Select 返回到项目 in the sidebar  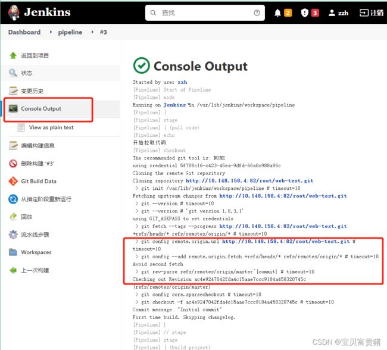tap(35, 55)
